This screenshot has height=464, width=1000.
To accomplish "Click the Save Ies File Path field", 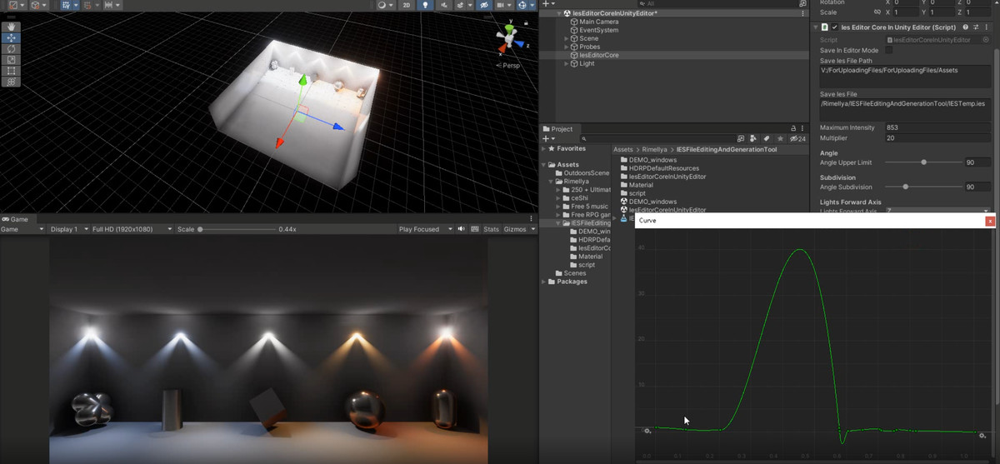I will point(904,77).
